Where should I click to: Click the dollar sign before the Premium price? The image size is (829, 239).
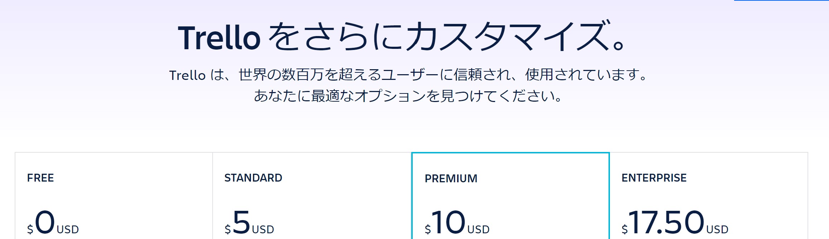pos(428,229)
